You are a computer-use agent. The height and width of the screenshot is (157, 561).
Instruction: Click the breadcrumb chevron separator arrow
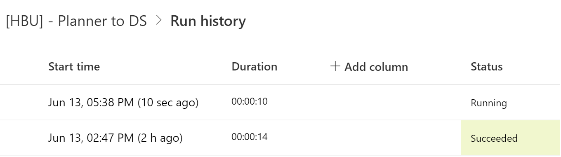[158, 21]
